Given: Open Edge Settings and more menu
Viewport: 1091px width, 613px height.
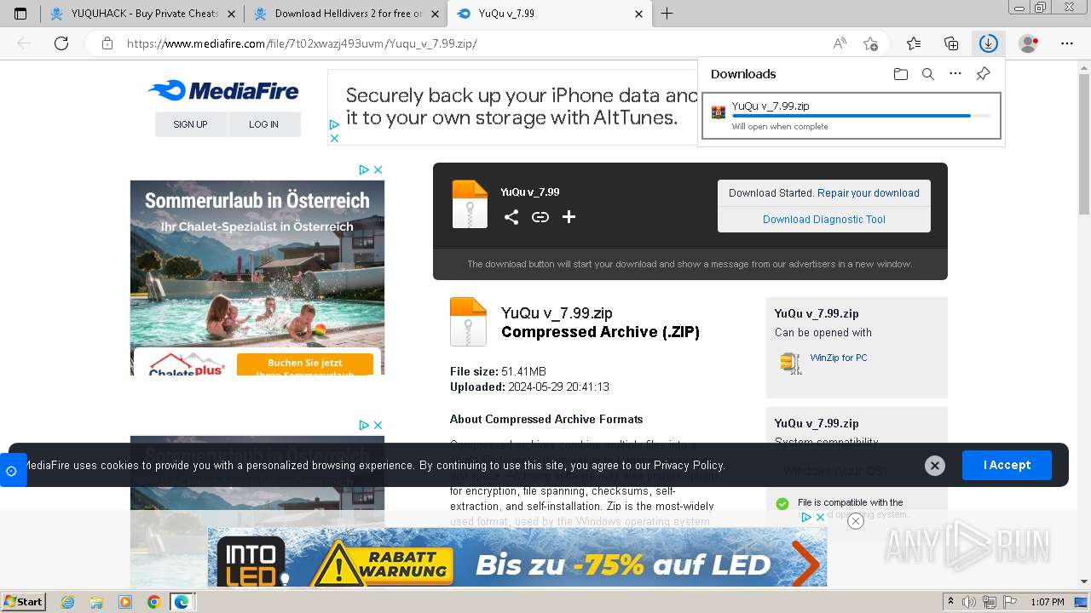Looking at the screenshot, I should (1067, 43).
